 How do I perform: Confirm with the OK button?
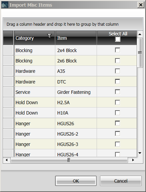coord(76,181)
